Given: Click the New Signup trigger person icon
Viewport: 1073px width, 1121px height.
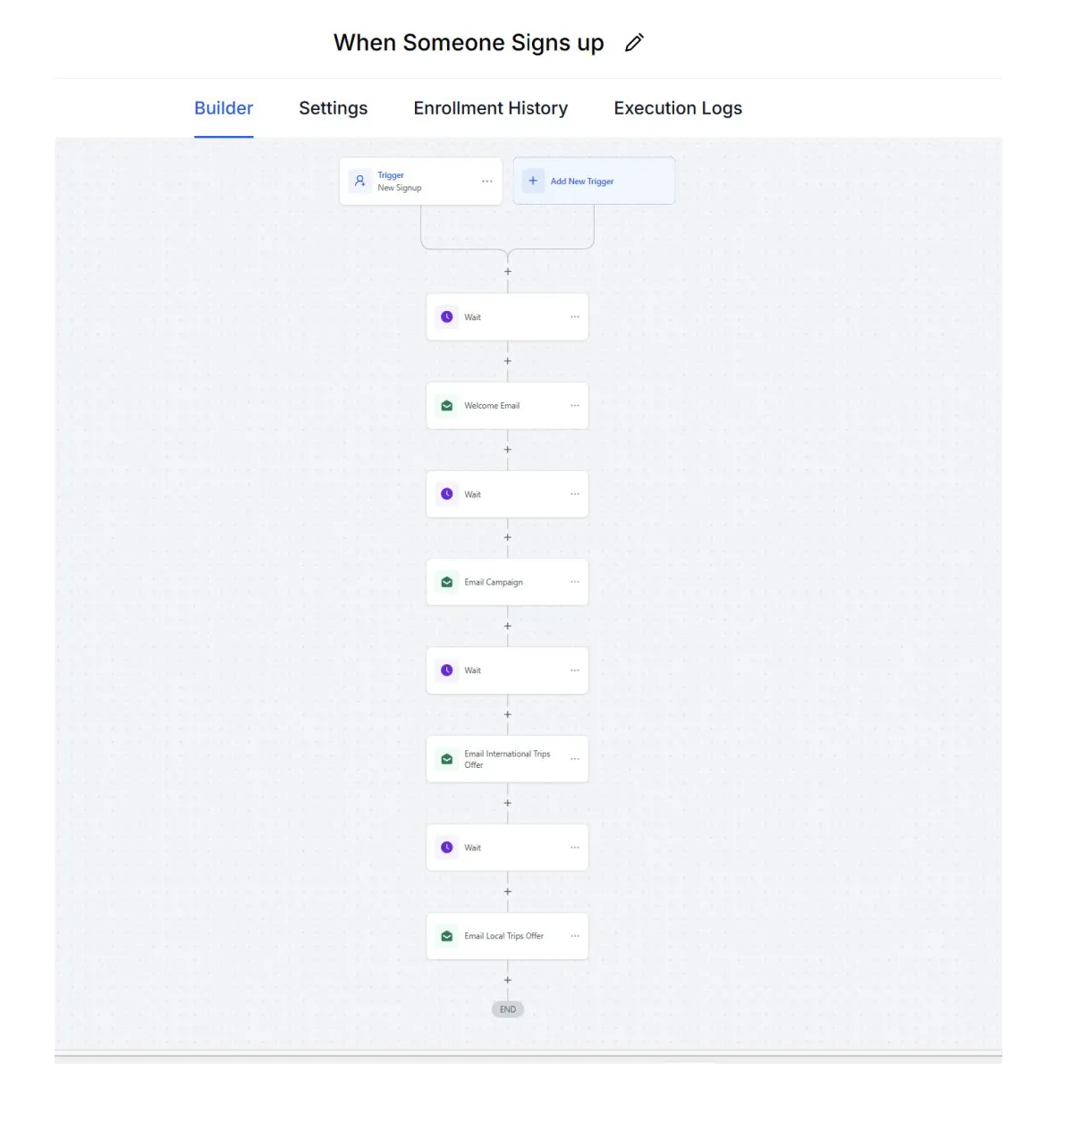Looking at the screenshot, I should coord(359,181).
